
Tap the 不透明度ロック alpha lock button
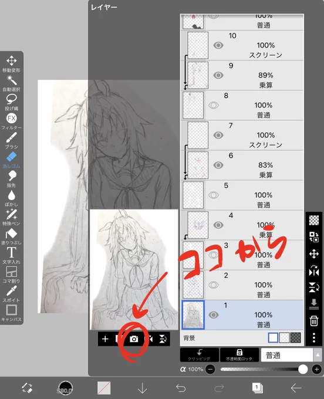[x=239, y=355]
